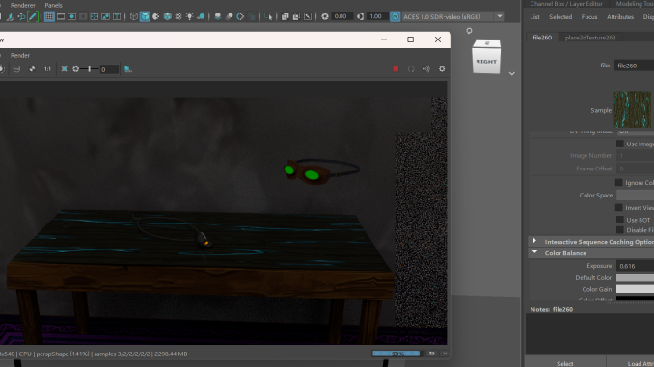Image resolution: width=654 pixels, height=367 pixels.
Task: Collapse the Color Balance section
Action: [534, 253]
